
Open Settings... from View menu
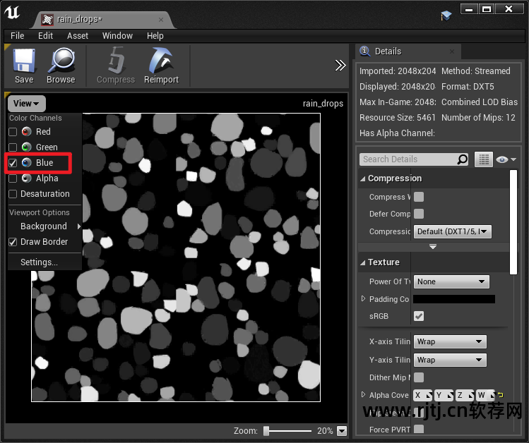point(39,262)
